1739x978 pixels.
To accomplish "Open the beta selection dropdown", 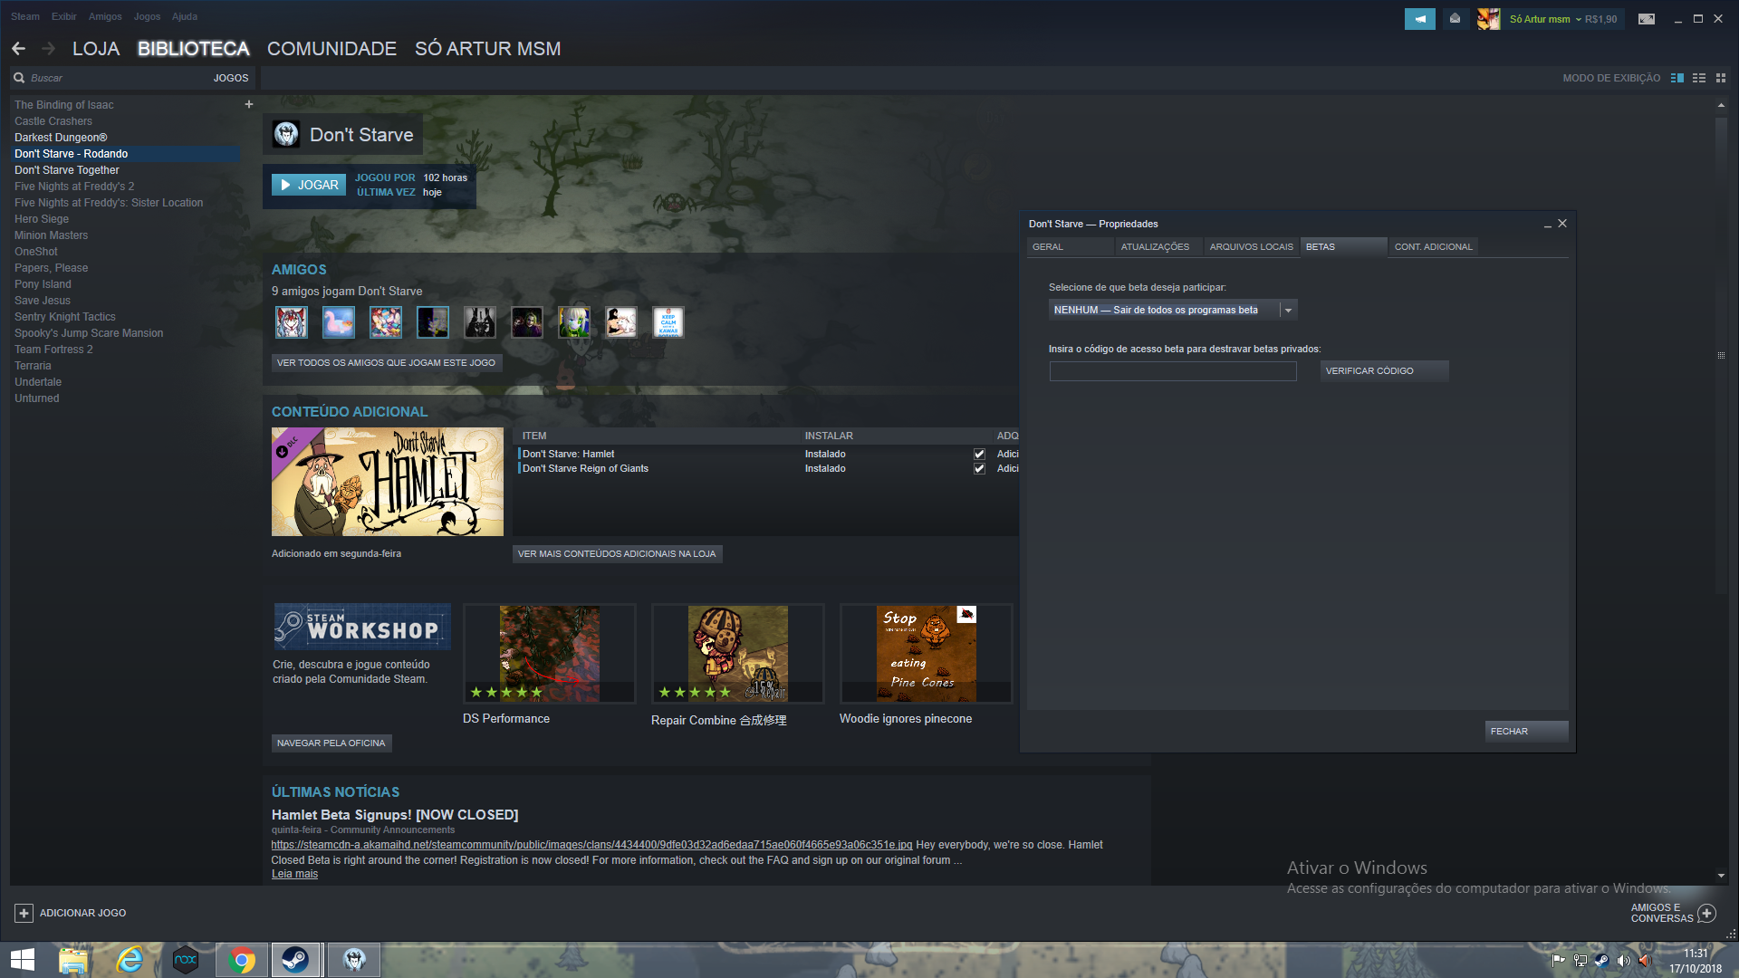I will tap(1287, 310).
